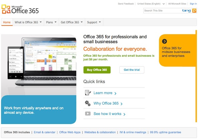Viewport: 200px width, 140px height.
Task: Open the Websites & collaboration link
Action: click(100, 132)
